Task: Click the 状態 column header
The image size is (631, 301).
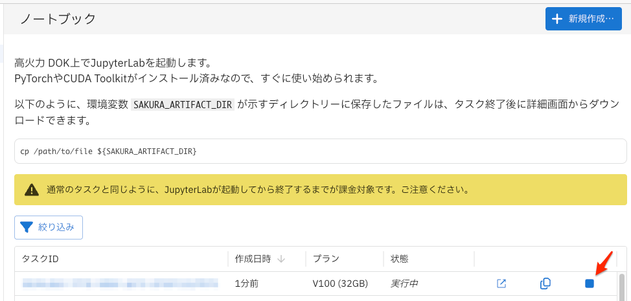Action: (399, 259)
